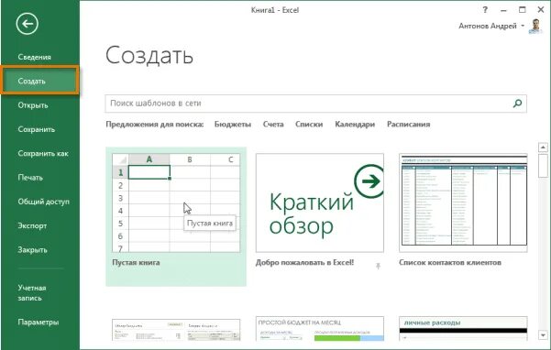The width and height of the screenshot is (551, 350).
Task: Click scrollbar down arrow
Action: (543, 335)
